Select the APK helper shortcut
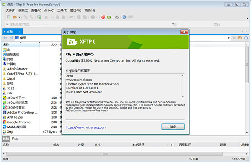Image resolution: width=251 pixels, height=163 pixels. [x=13, y=117]
